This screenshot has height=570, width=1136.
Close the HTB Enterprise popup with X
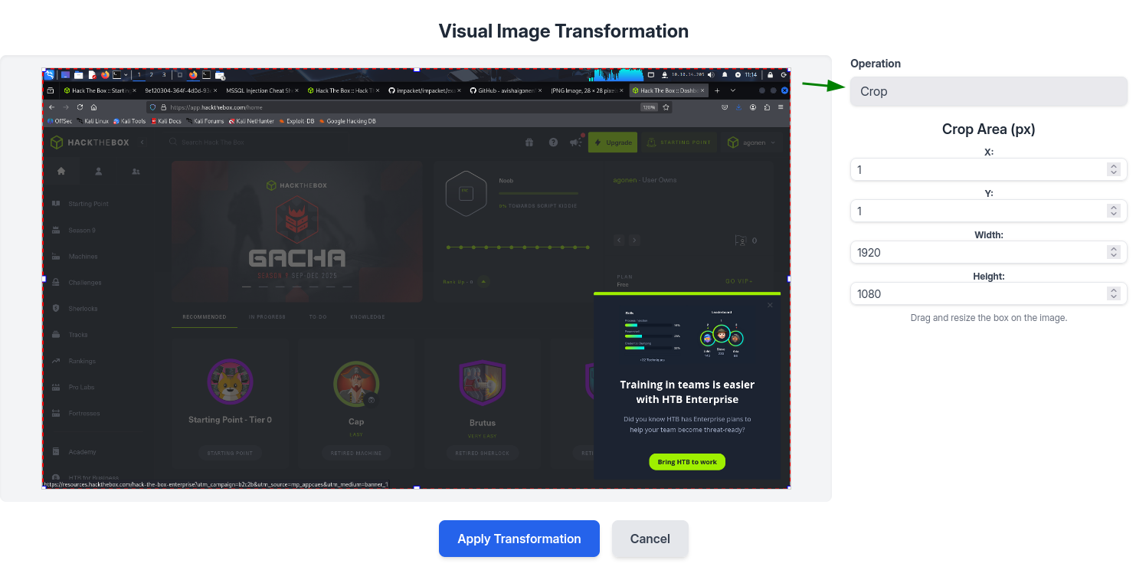[x=770, y=305]
